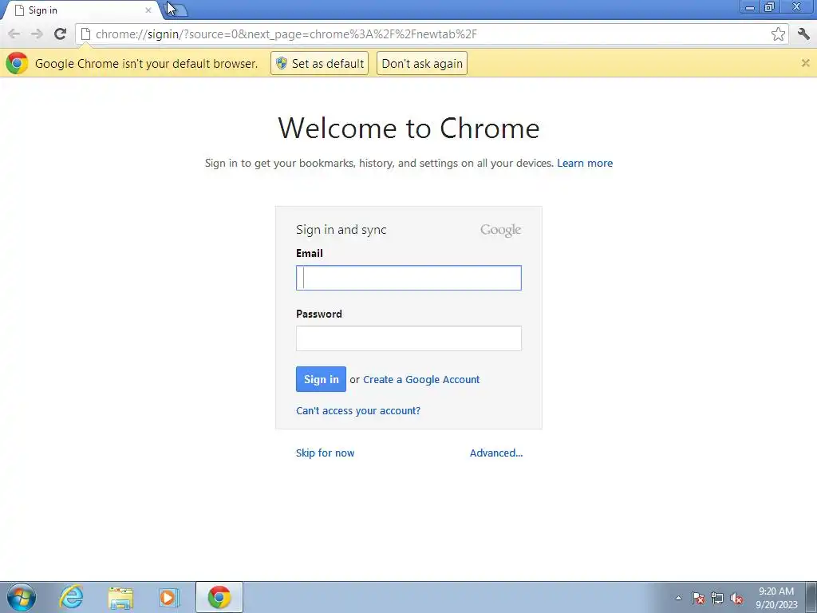Screen dimensions: 817x613
Task: Launch Internet Explorer from taskbar
Action: (x=71, y=597)
